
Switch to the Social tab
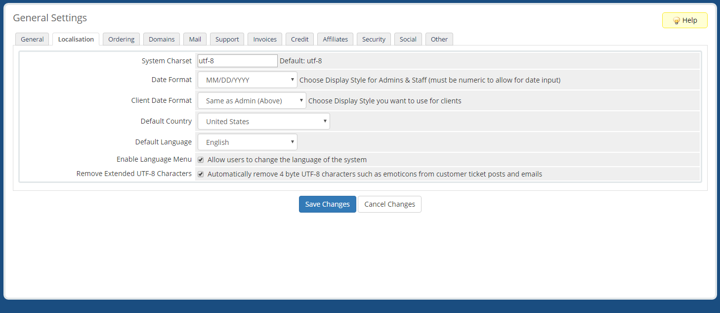[x=408, y=40]
